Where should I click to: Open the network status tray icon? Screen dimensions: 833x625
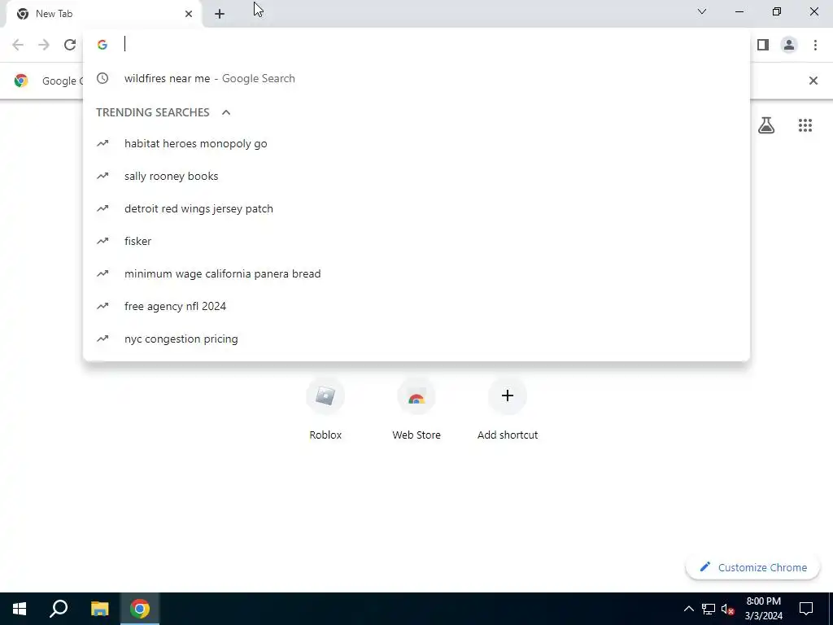(x=709, y=609)
